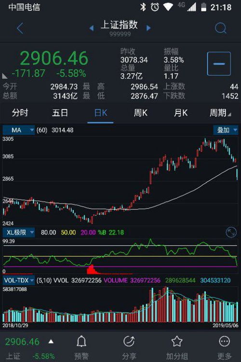Switch to previous stock with left triangle
Viewport: 241px width, 362px height.
pyautogui.click(x=92, y=28)
